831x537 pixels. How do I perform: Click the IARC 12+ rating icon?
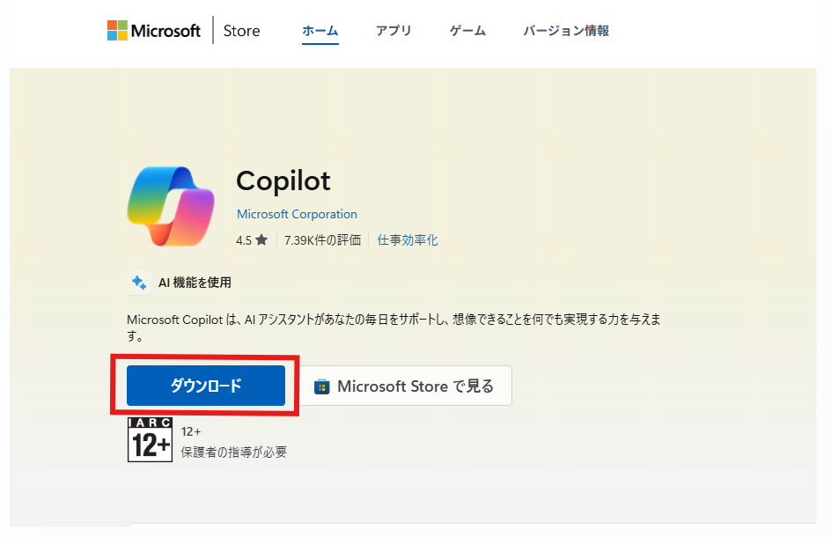pos(150,439)
